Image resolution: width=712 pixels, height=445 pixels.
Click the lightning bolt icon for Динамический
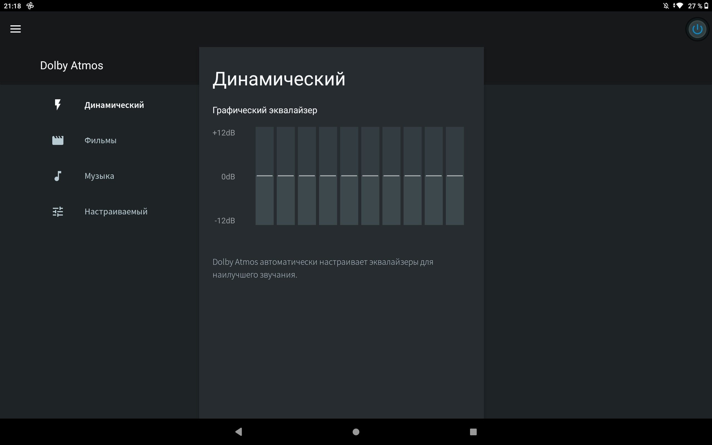pyautogui.click(x=58, y=105)
